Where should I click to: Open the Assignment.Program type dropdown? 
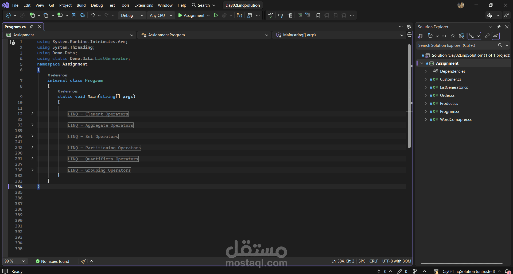click(x=205, y=35)
